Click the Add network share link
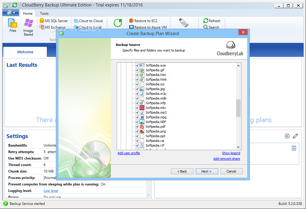This screenshot has width=306, height=209. (x=227, y=159)
